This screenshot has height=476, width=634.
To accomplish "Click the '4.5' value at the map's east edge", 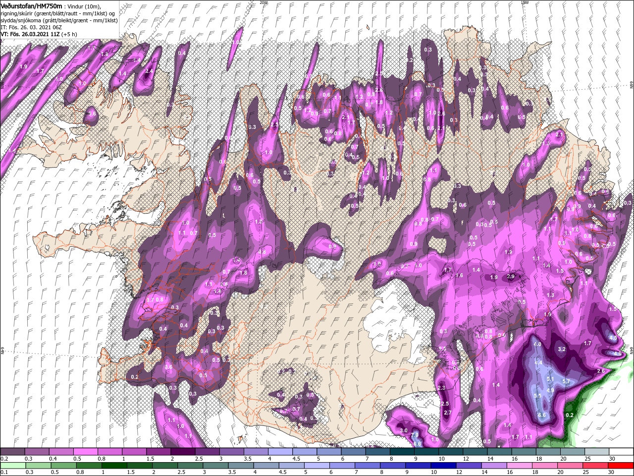I will [x=613, y=338].
